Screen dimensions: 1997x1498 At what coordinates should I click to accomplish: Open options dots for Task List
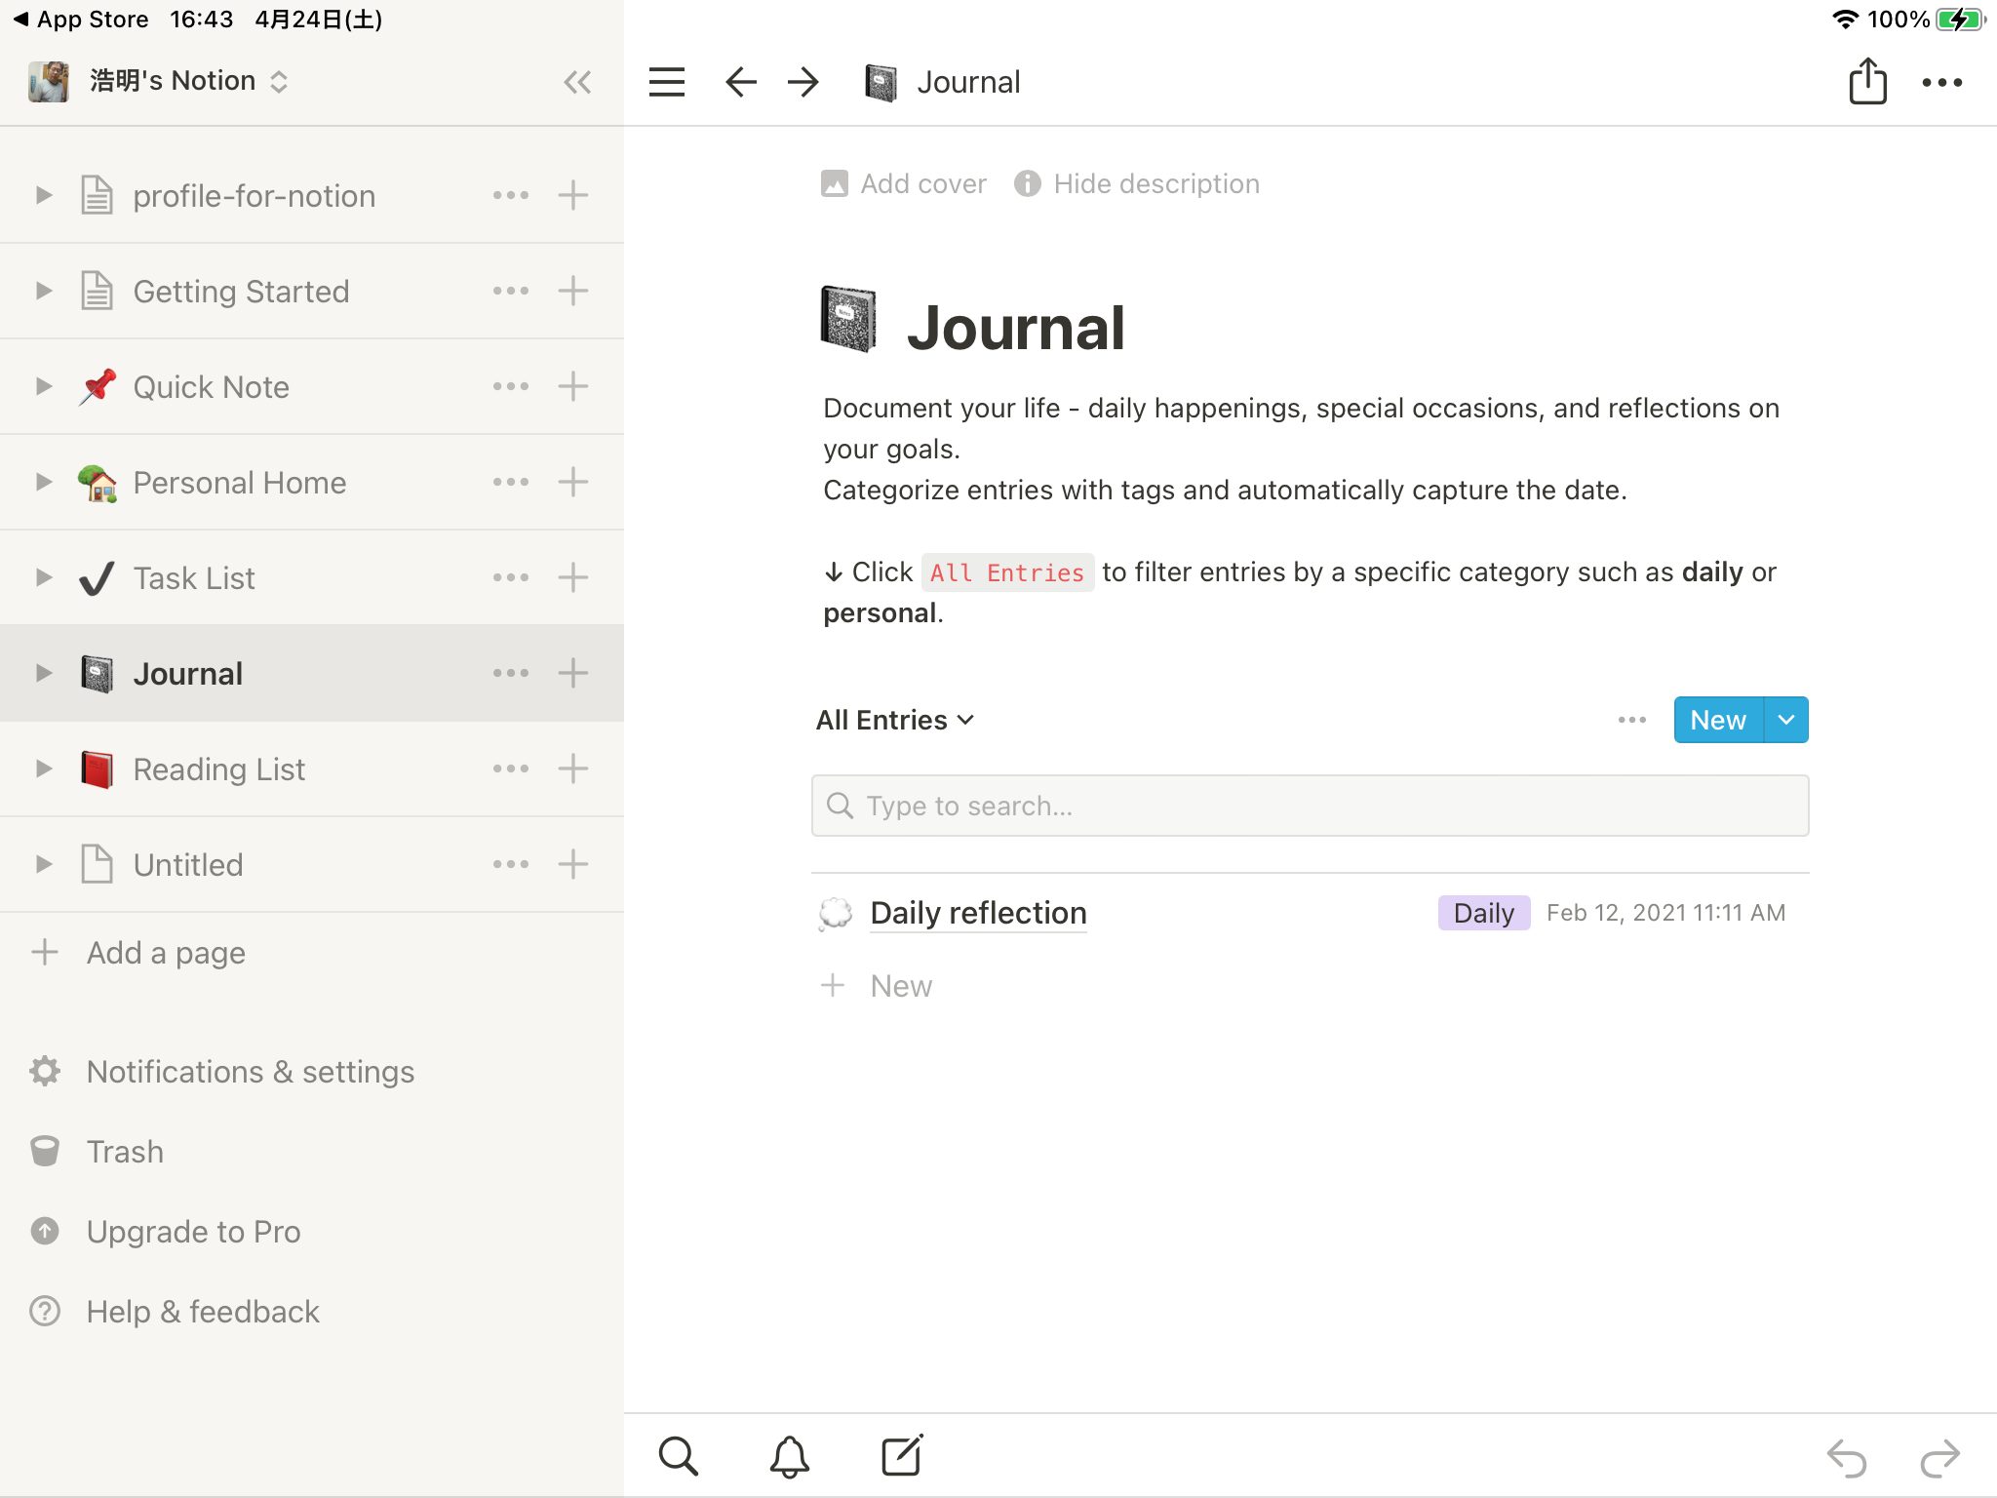pos(511,577)
